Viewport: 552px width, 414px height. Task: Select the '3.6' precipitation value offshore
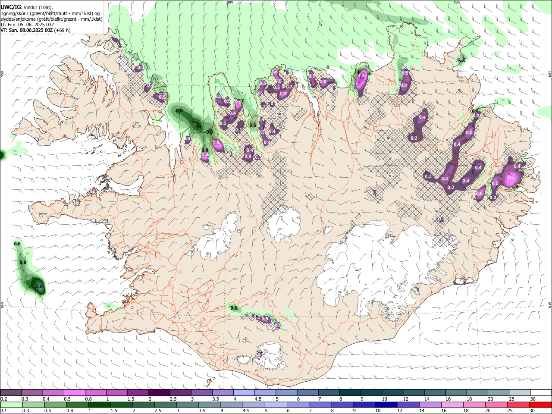[39, 286]
